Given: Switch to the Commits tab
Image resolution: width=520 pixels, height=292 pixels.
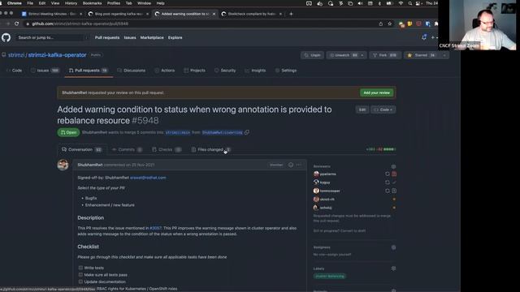Looking at the screenshot, I should pos(127,149).
